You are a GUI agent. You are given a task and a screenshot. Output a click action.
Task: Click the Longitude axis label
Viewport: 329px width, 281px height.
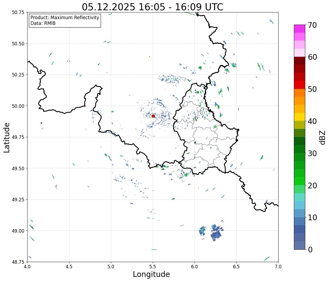tap(151, 274)
